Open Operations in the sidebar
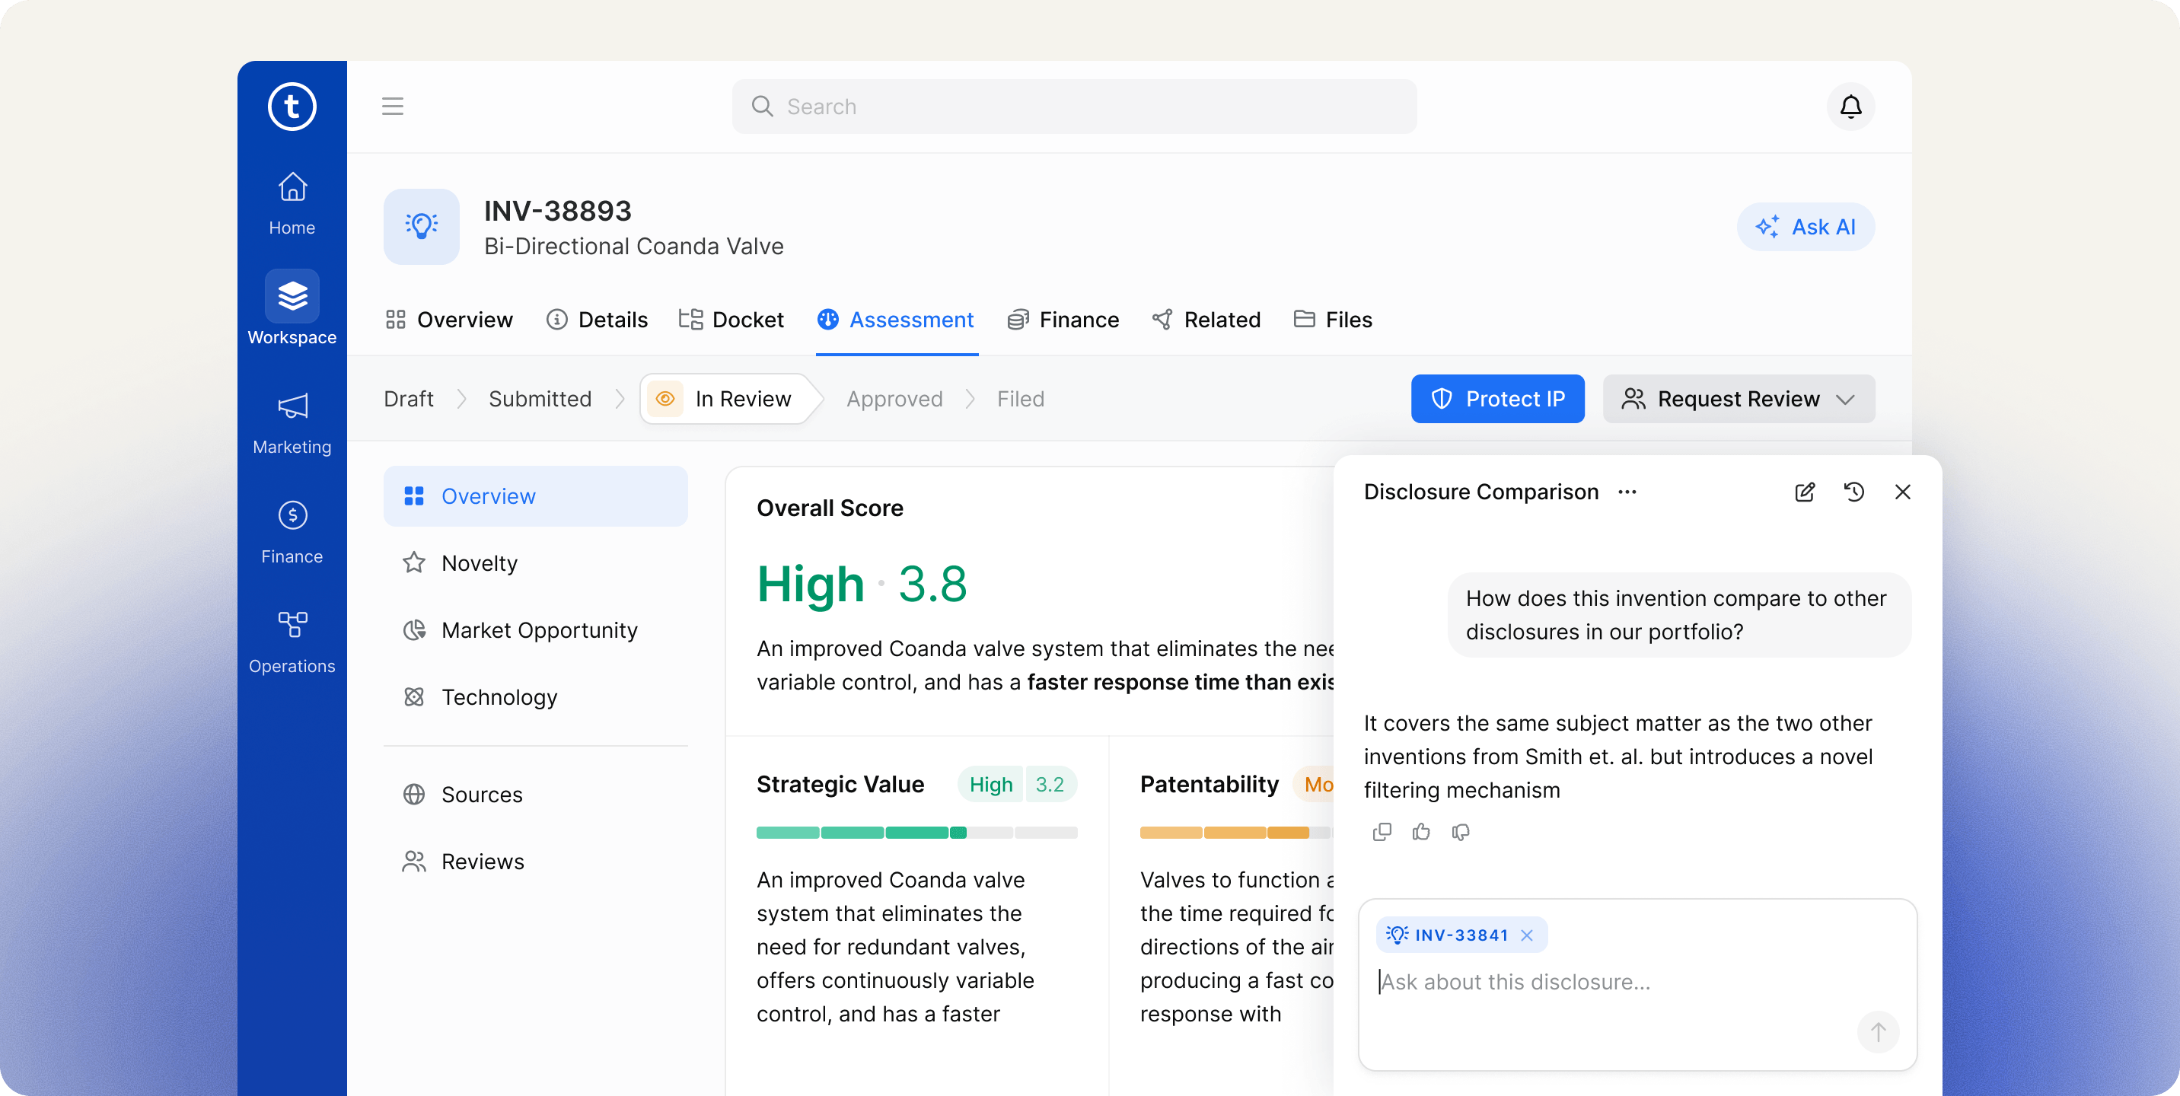 292,642
